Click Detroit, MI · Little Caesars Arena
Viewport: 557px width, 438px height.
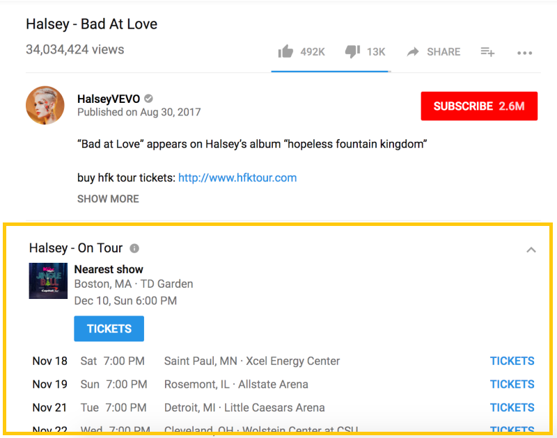tap(244, 408)
